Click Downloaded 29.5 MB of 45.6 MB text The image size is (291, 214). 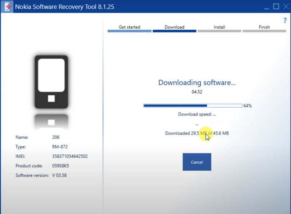[x=197, y=133]
